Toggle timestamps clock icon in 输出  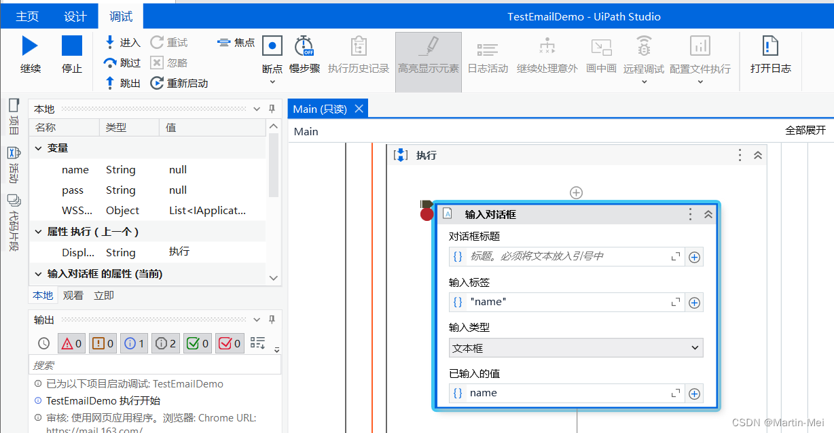point(43,343)
